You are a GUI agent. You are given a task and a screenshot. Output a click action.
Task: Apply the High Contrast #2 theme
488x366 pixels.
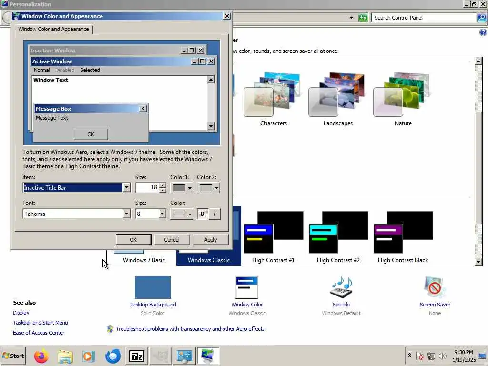pos(338,237)
